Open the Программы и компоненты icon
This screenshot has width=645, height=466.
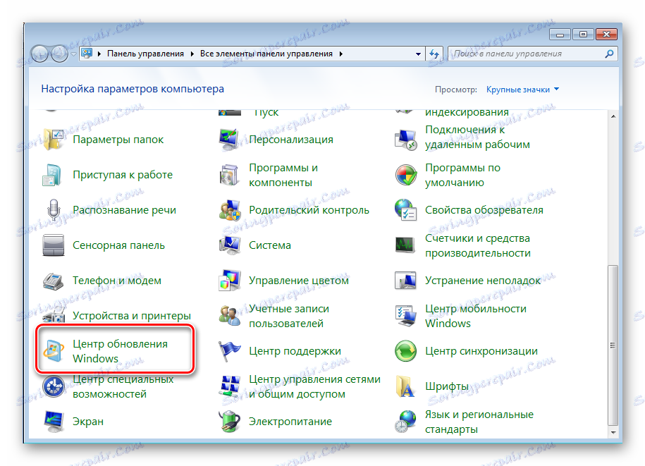[229, 175]
